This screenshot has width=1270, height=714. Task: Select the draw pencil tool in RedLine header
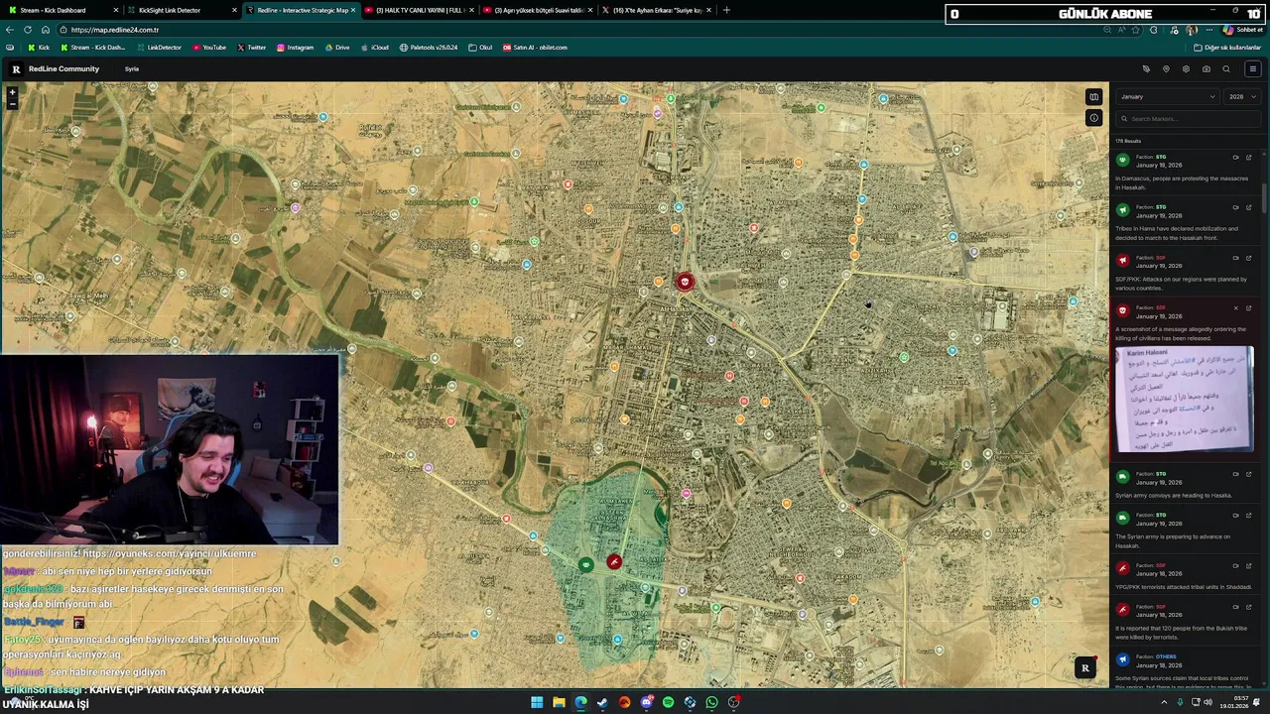tap(1146, 69)
